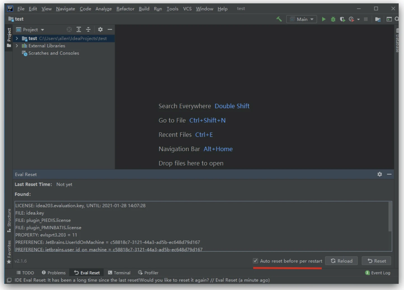Select the test project root folder
The width and height of the screenshot is (404, 290).
[x=64, y=38]
